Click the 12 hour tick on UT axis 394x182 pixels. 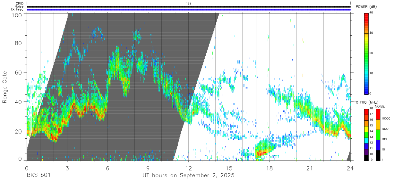point(189,168)
